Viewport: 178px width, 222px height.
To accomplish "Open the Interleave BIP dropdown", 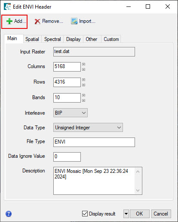I will [71, 113].
